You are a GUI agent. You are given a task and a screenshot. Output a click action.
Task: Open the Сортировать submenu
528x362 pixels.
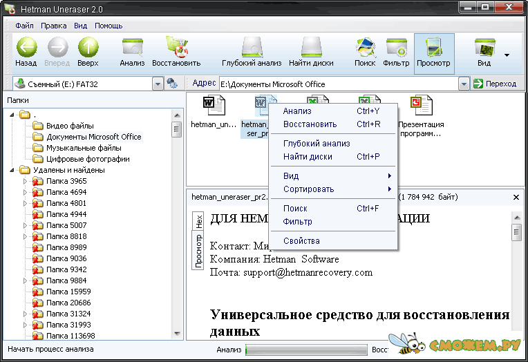[333, 189]
